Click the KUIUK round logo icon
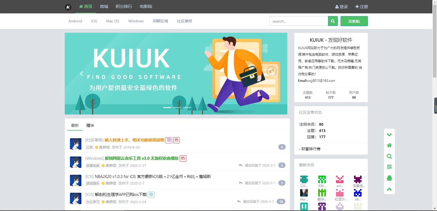The height and width of the screenshot is (211, 437). (x=68, y=7)
